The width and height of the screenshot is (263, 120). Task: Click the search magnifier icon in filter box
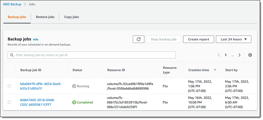click(12, 55)
